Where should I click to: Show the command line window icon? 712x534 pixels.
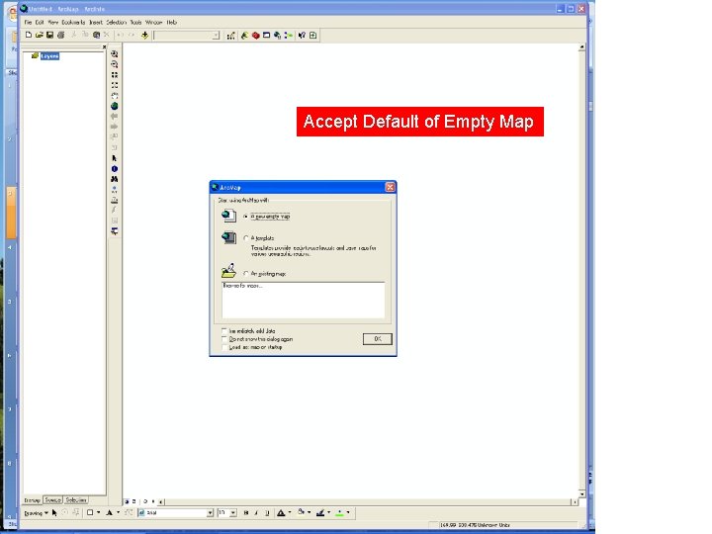click(267, 35)
